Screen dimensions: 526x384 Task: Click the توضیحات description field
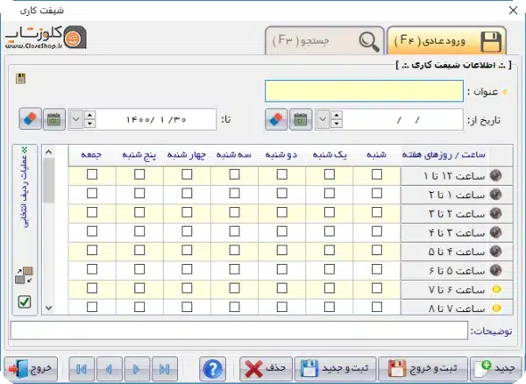pyautogui.click(x=239, y=331)
